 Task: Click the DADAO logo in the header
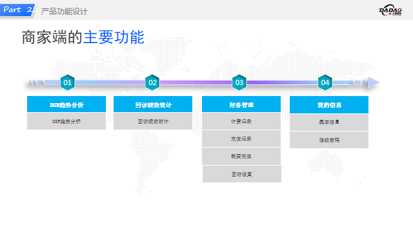[x=390, y=10]
